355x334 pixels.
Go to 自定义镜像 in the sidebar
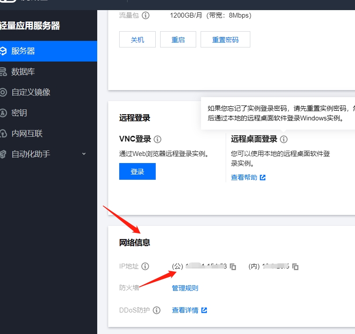30,92
